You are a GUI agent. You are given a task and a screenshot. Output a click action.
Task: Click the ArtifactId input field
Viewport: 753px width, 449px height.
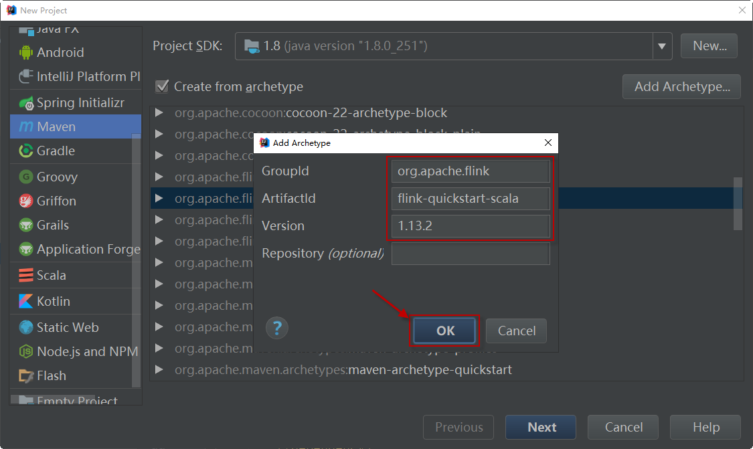tap(471, 199)
